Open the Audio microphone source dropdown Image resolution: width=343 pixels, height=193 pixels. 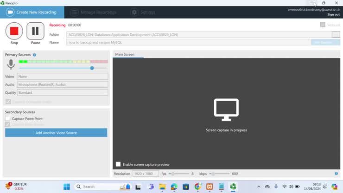click(62, 84)
